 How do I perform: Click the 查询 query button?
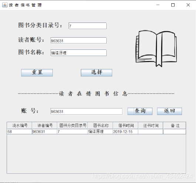[x=140, y=111]
